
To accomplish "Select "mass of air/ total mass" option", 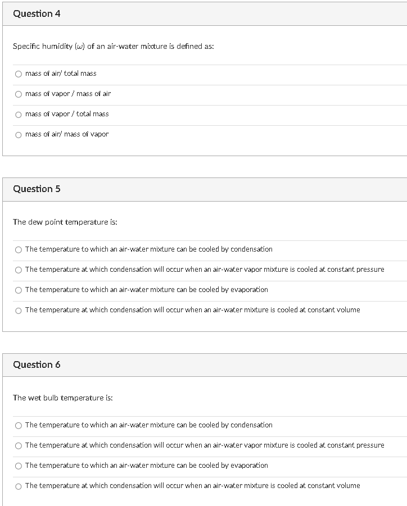I will pos(19,74).
